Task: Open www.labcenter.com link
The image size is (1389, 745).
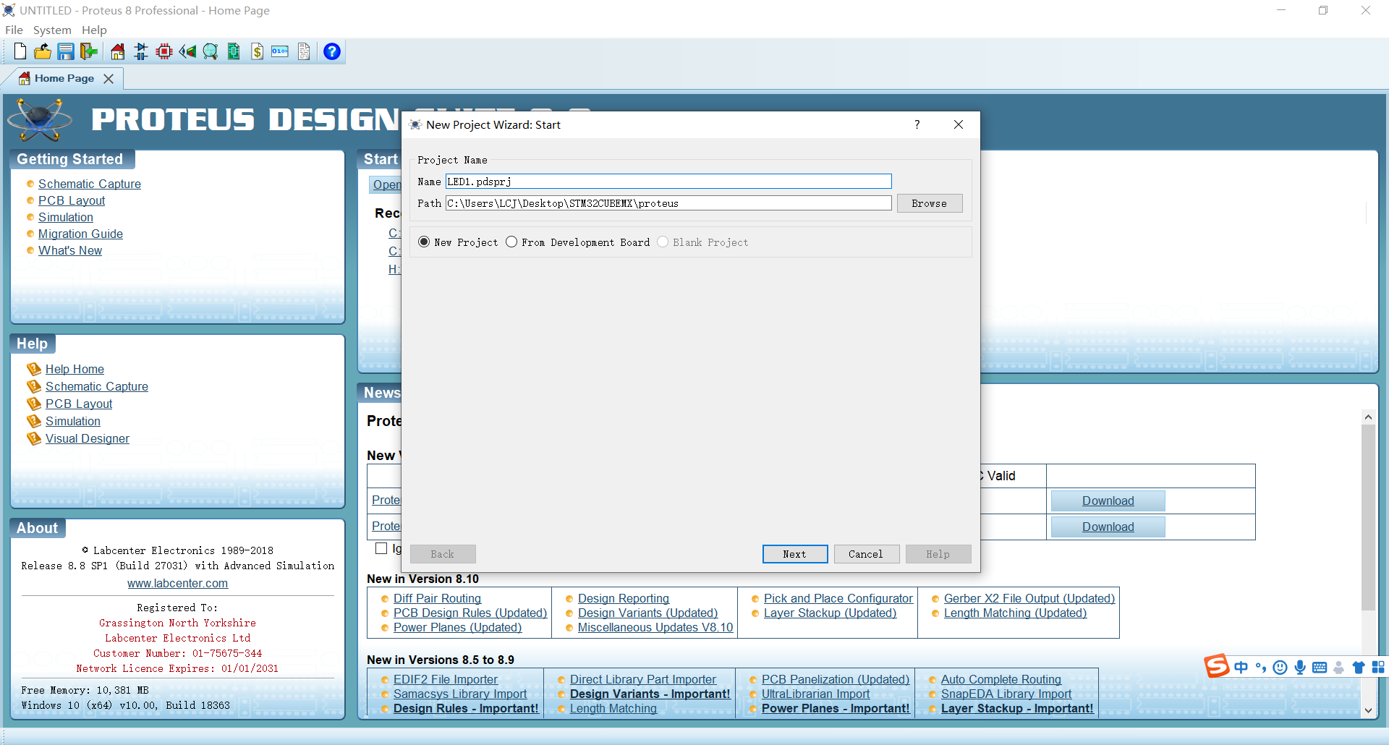Action: tap(177, 583)
